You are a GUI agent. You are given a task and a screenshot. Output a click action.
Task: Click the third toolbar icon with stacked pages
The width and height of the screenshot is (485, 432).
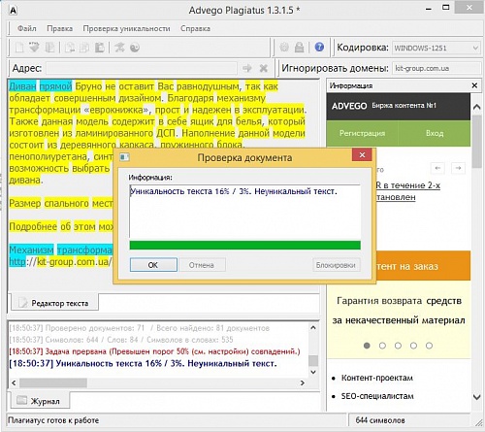tap(50, 48)
